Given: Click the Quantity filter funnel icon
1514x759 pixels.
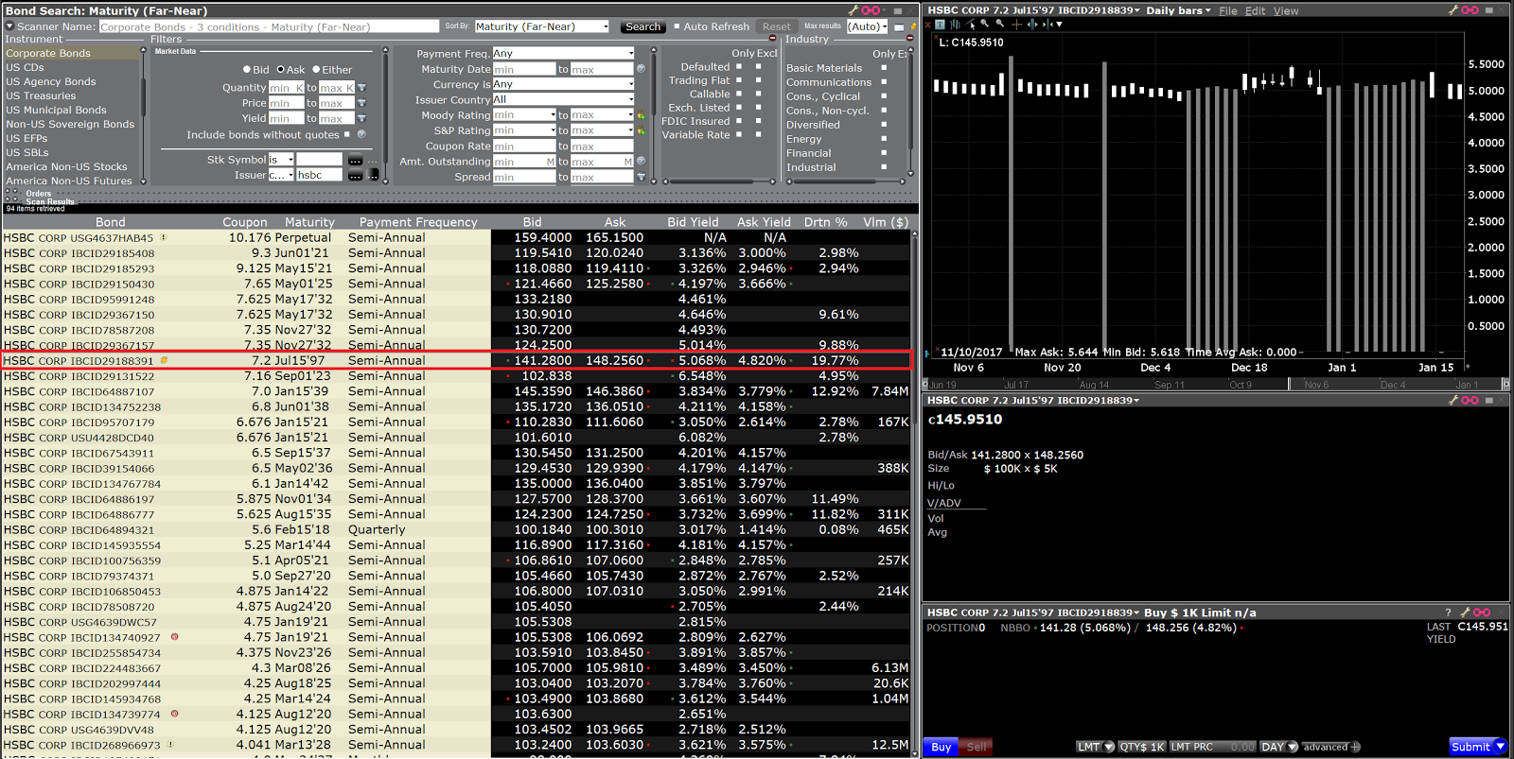Looking at the screenshot, I should coord(361,88).
